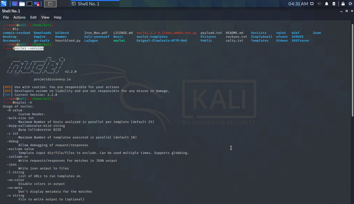Screen dimensions: 354x204
Task: Click the highlighted 'nuclei -version' command
Action: (x=29, y=48)
